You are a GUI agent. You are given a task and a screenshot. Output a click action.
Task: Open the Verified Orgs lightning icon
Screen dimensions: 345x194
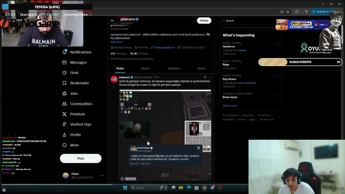coord(64,124)
